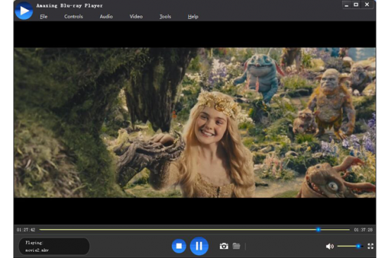
Task: Pause the movie with the pause button
Action: click(x=199, y=246)
